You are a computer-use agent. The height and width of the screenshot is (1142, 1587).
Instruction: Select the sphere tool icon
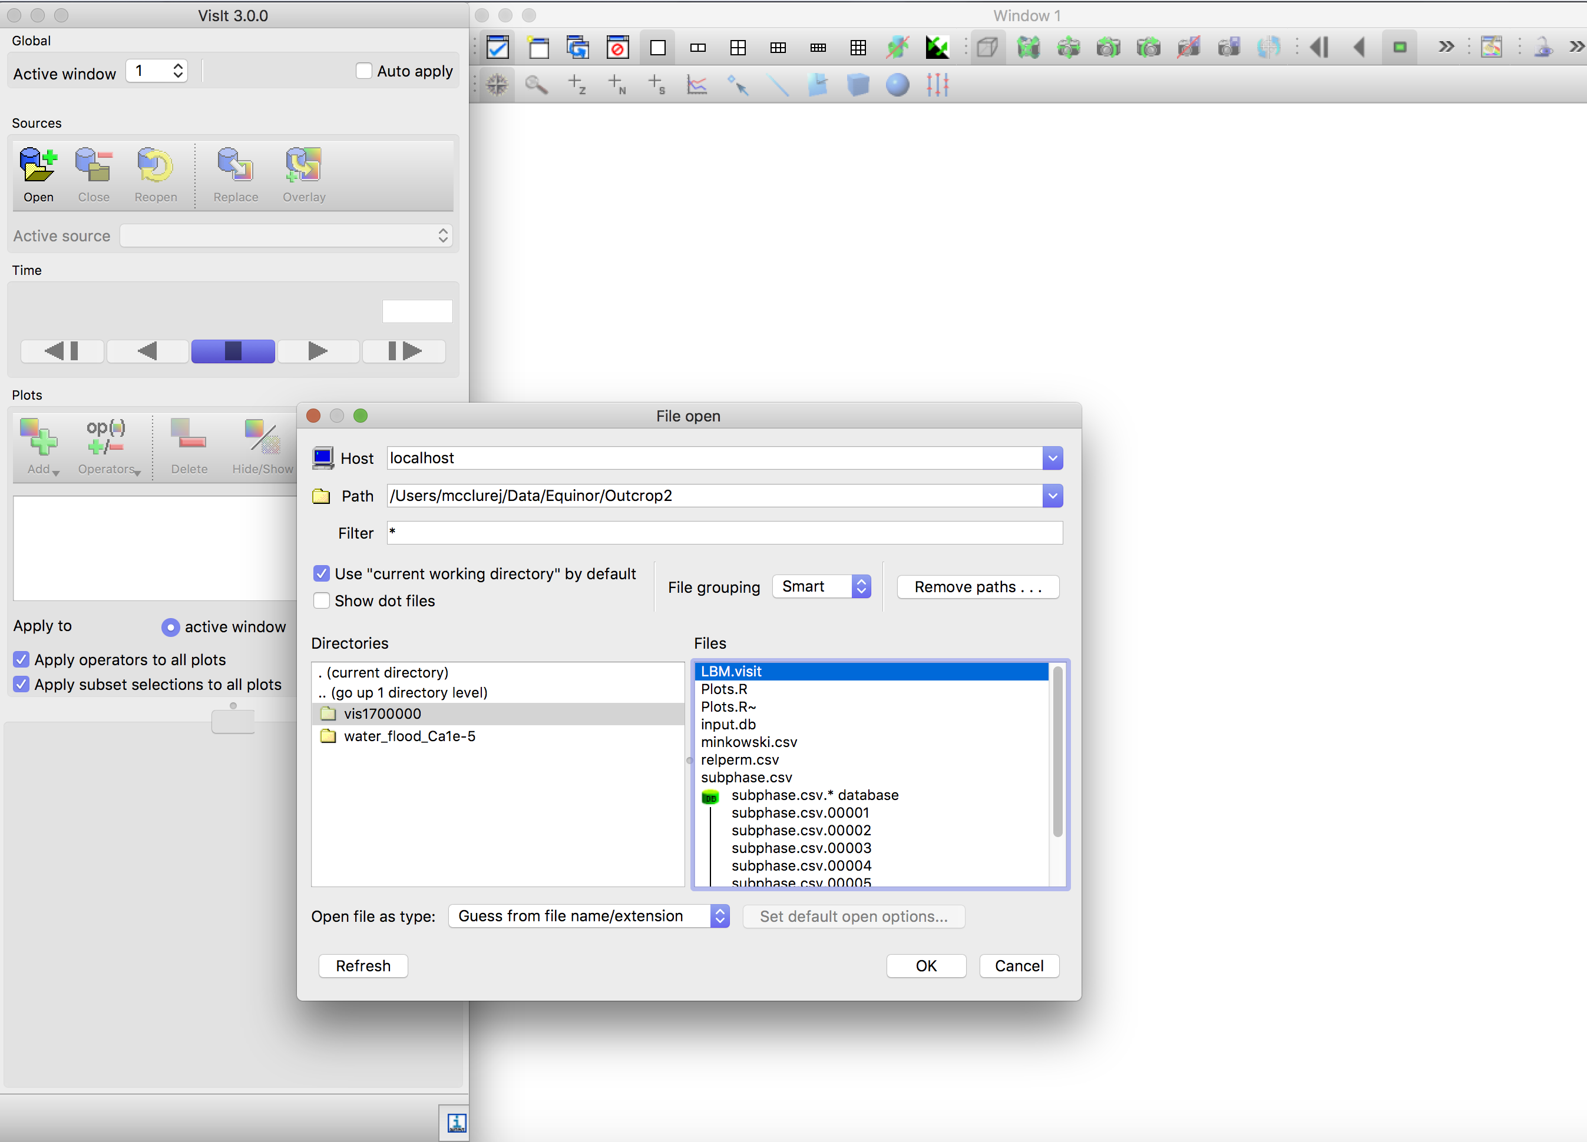[897, 85]
